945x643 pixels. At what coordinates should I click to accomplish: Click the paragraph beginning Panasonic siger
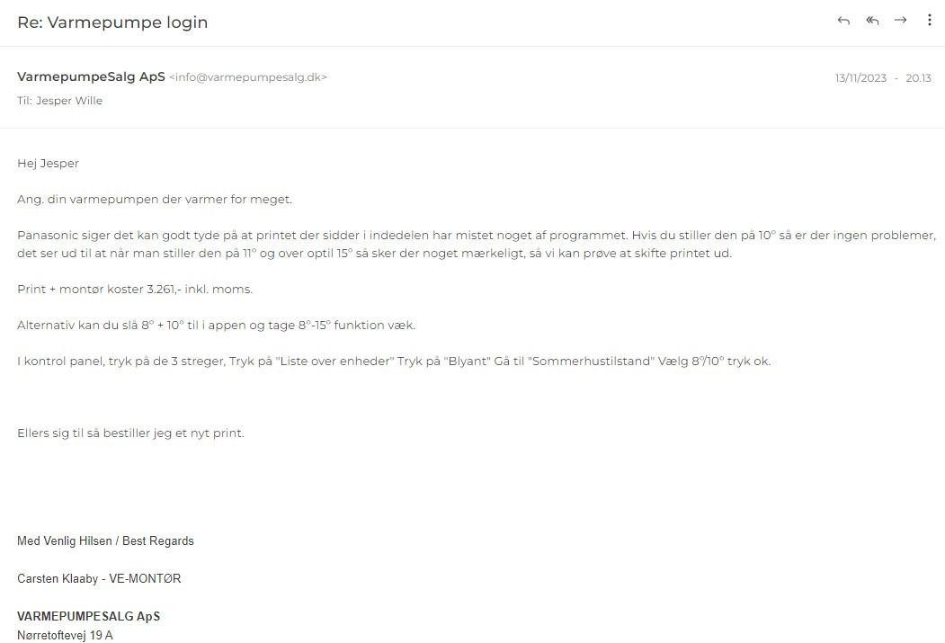coord(477,244)
